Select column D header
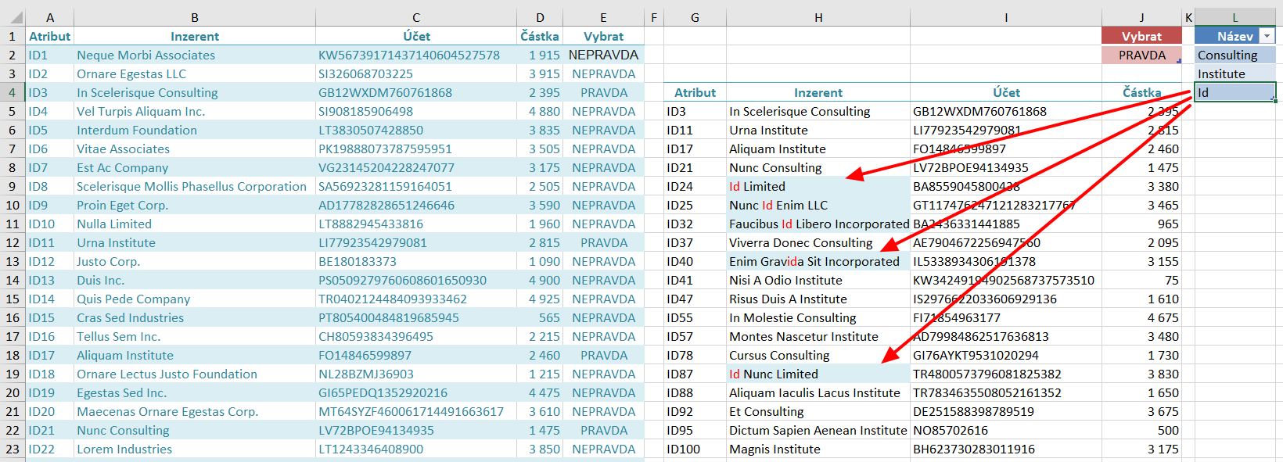 click(540, 17)
